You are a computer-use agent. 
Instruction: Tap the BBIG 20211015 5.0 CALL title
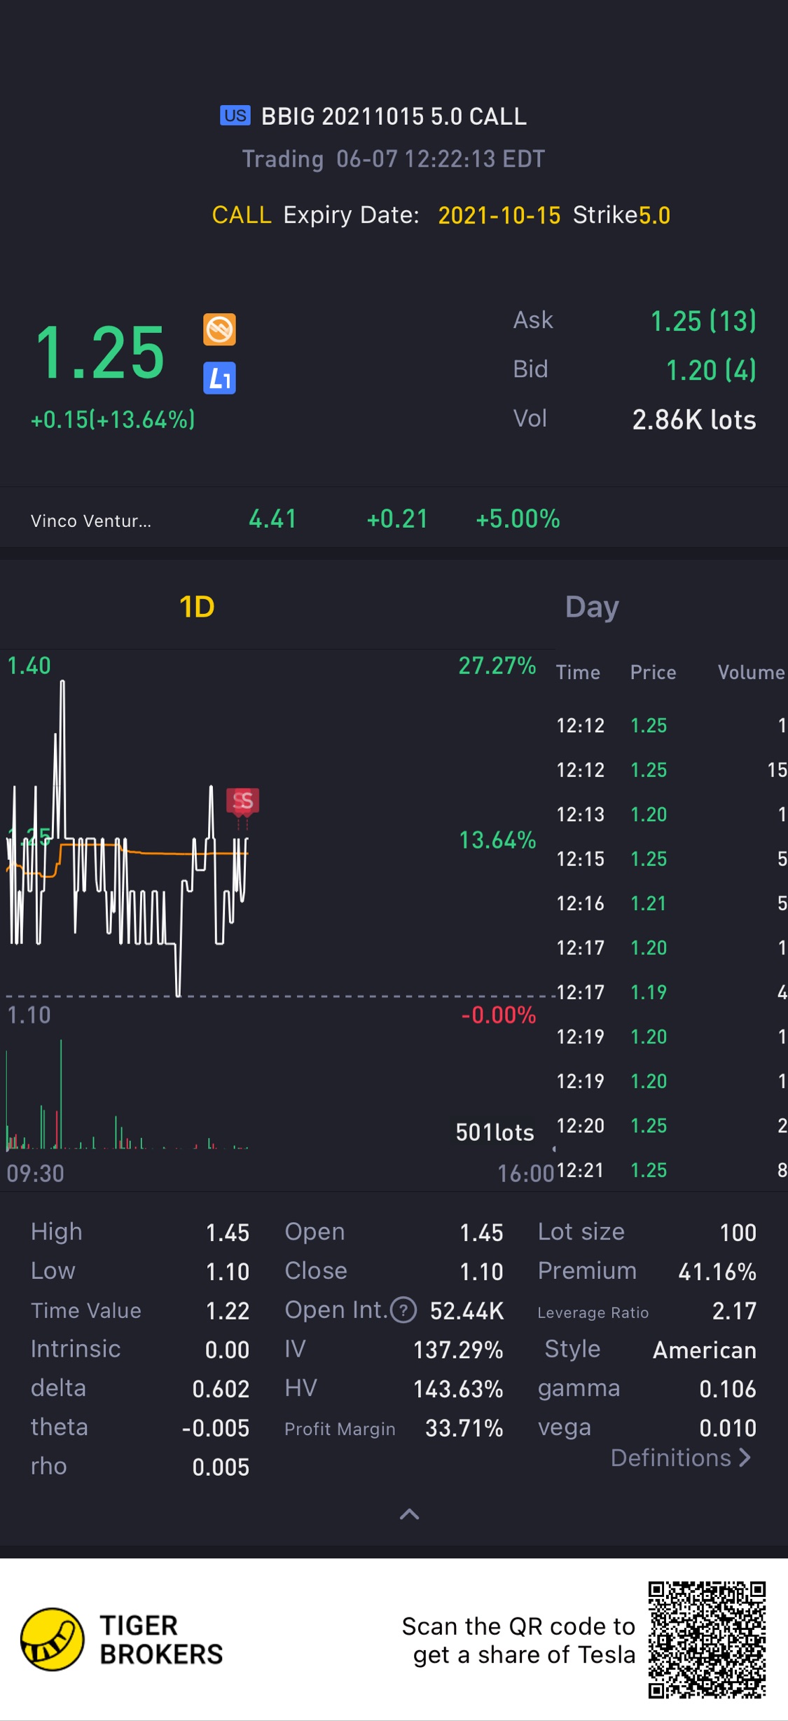coord(394,116)
